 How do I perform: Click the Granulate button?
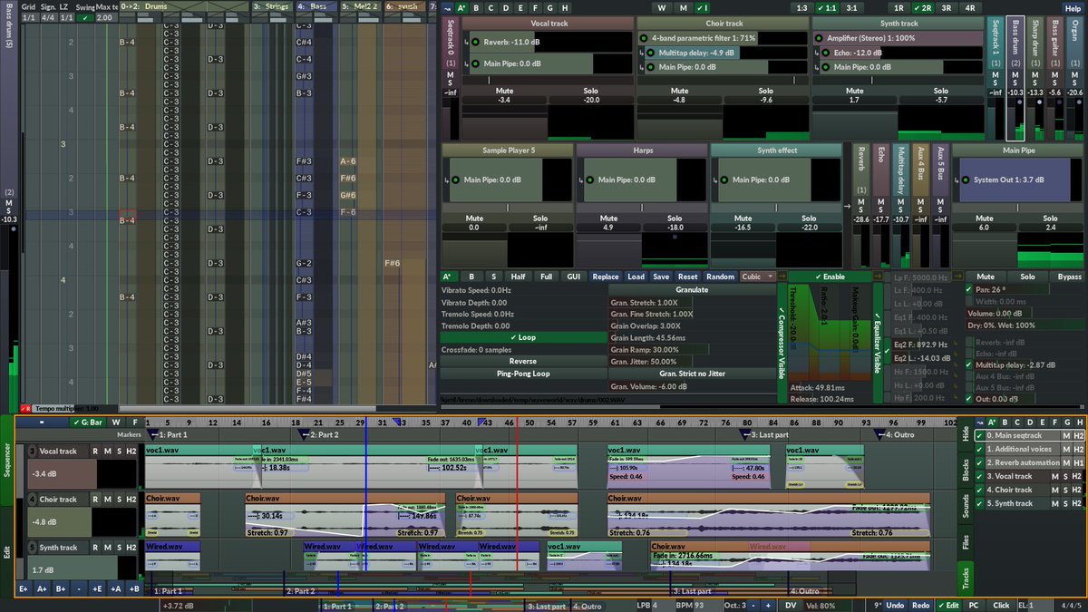[692, 289]
